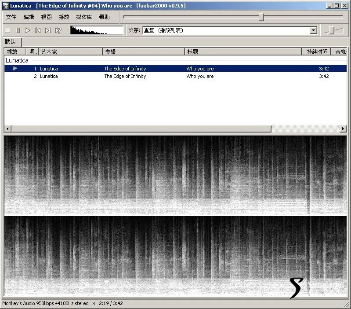Open the 编辑 menu

coord(29,17)
